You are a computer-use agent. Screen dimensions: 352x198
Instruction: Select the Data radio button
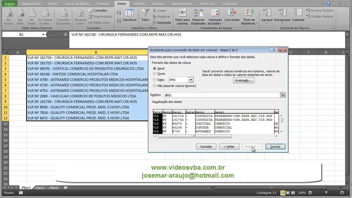pos(155,80)
